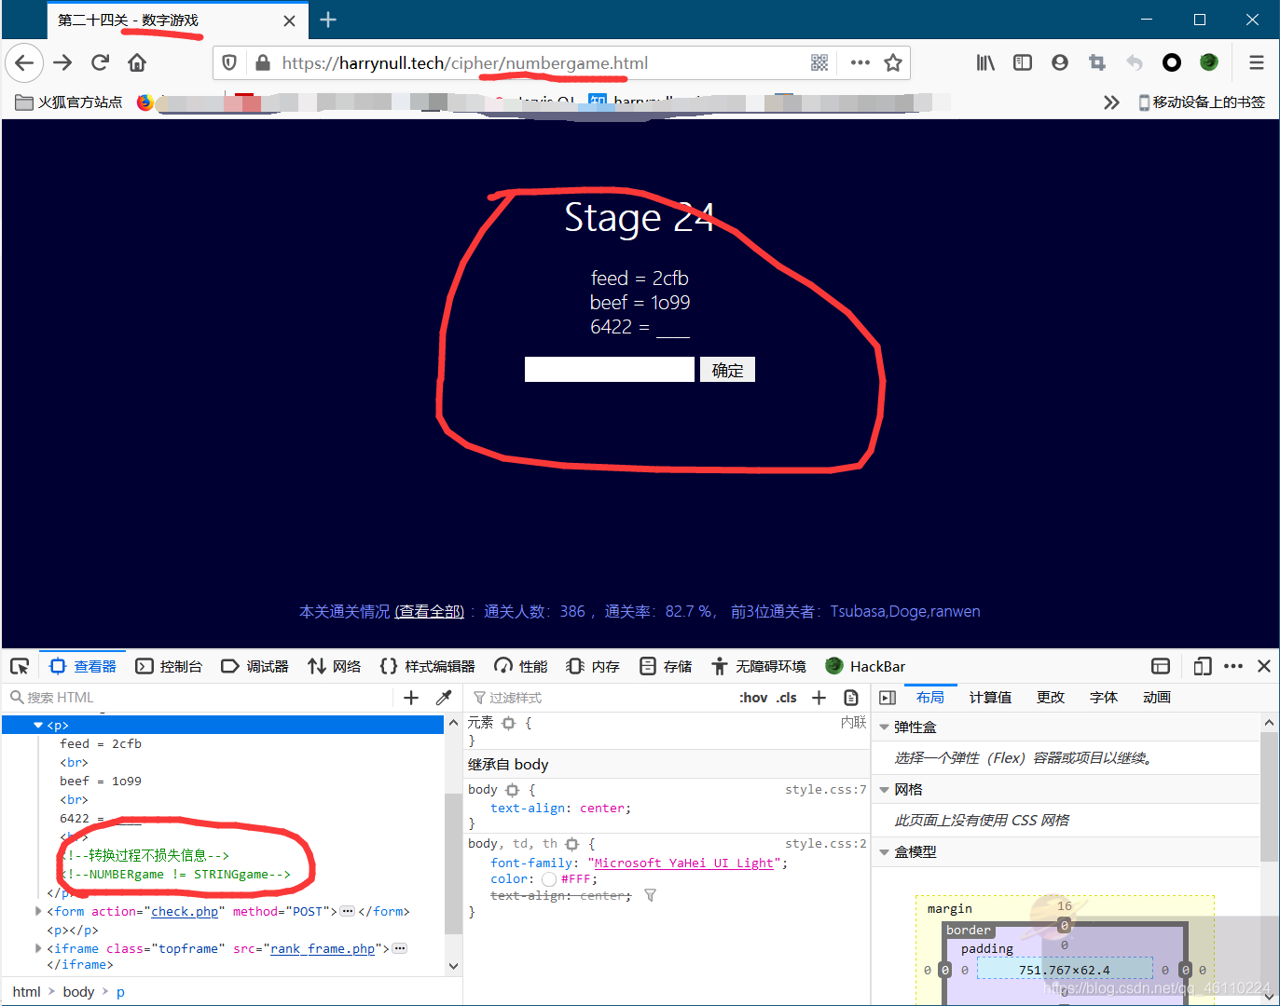Open the Library history panel
This screenshot has width=1280, height=1006.
[x=985, y=63]
